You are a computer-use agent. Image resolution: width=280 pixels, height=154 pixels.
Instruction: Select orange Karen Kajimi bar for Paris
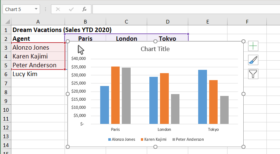(115, 95)
